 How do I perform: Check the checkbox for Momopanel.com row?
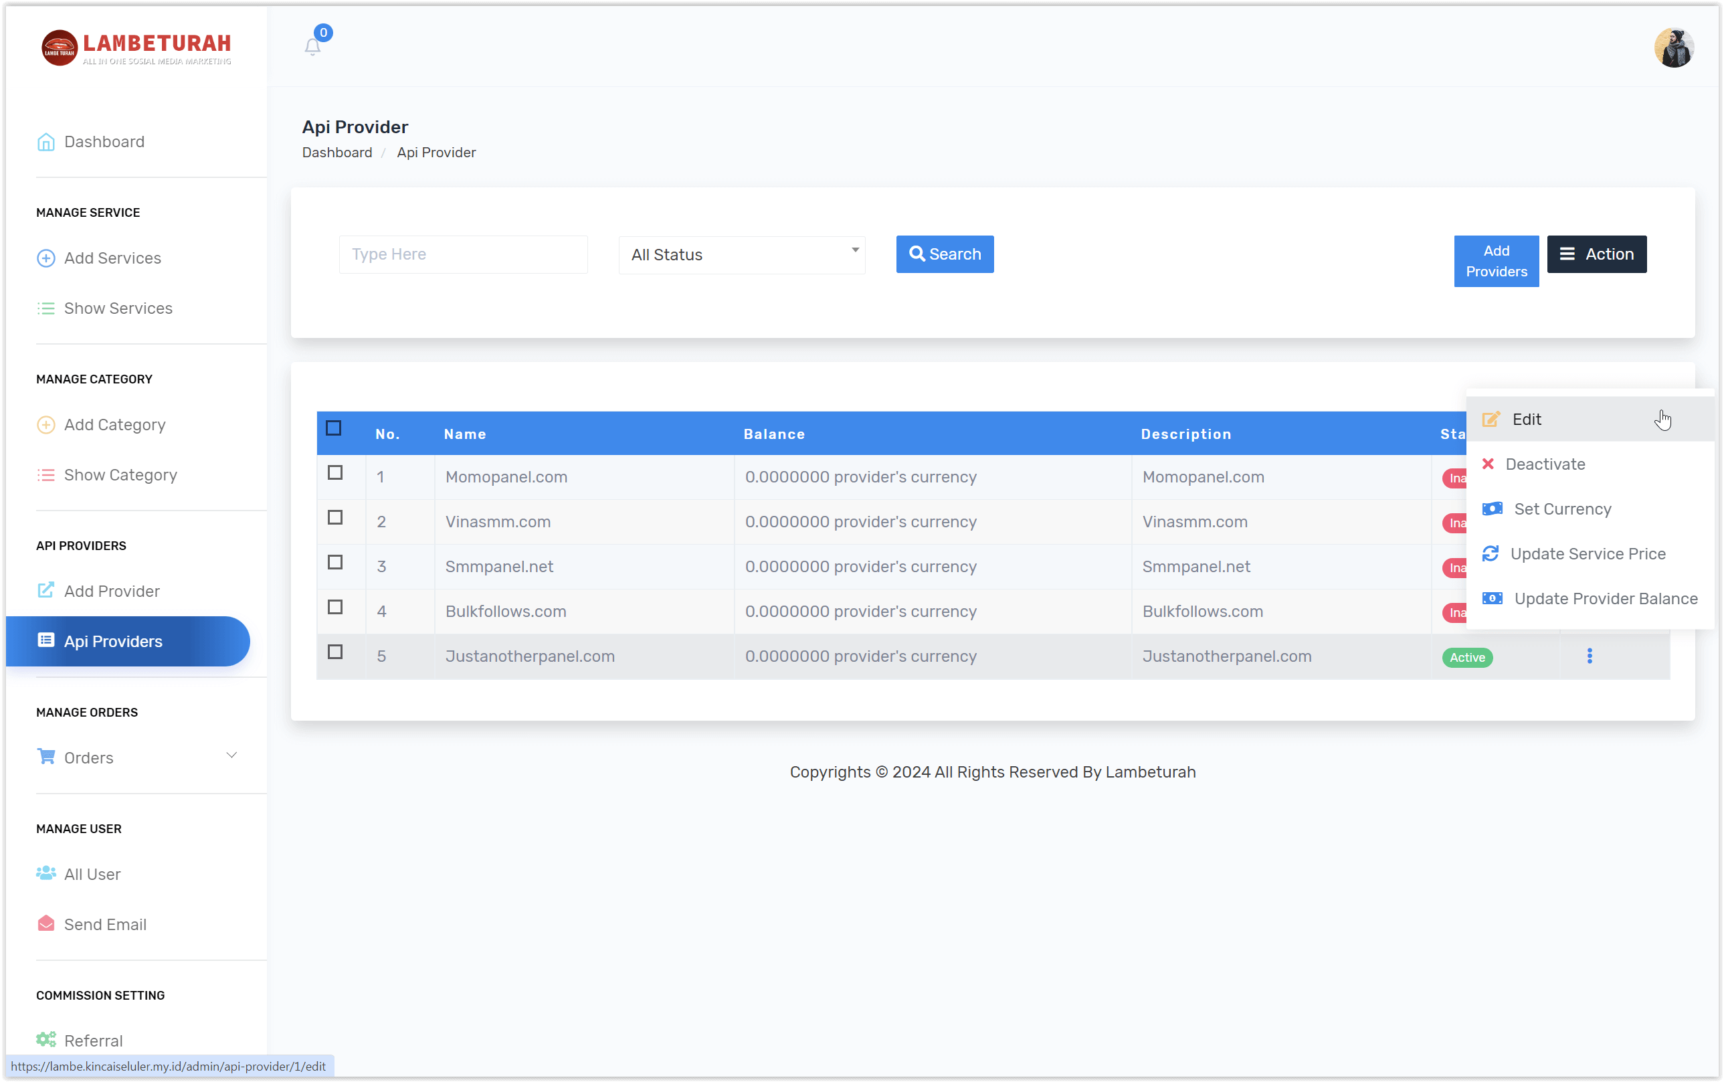334,472
